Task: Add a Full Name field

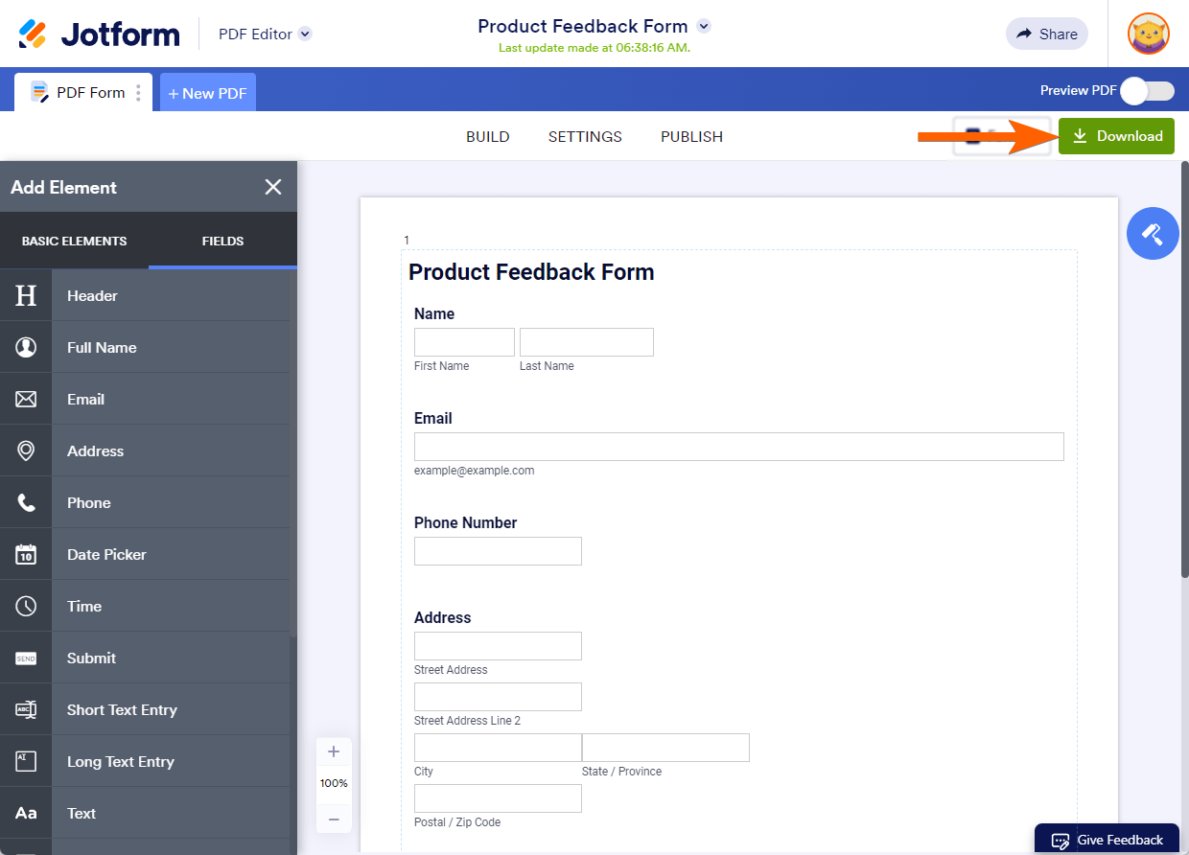Action: coord(102,348)
